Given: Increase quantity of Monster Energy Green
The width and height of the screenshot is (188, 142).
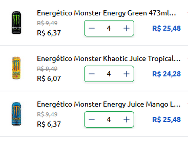Looking at the screenshot, I should 126,28.
